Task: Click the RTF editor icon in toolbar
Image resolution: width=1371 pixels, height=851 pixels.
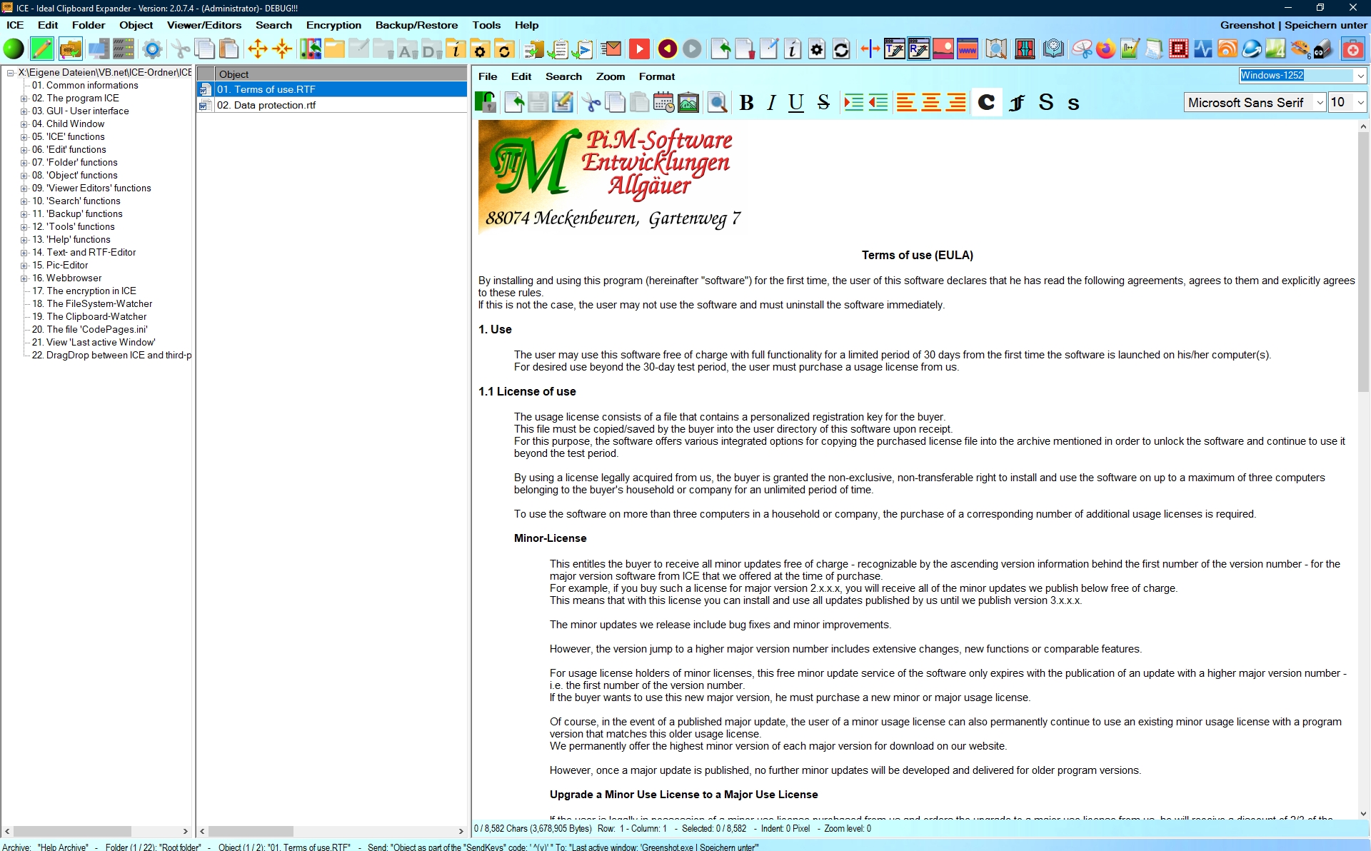Action: tap(918, 49)
